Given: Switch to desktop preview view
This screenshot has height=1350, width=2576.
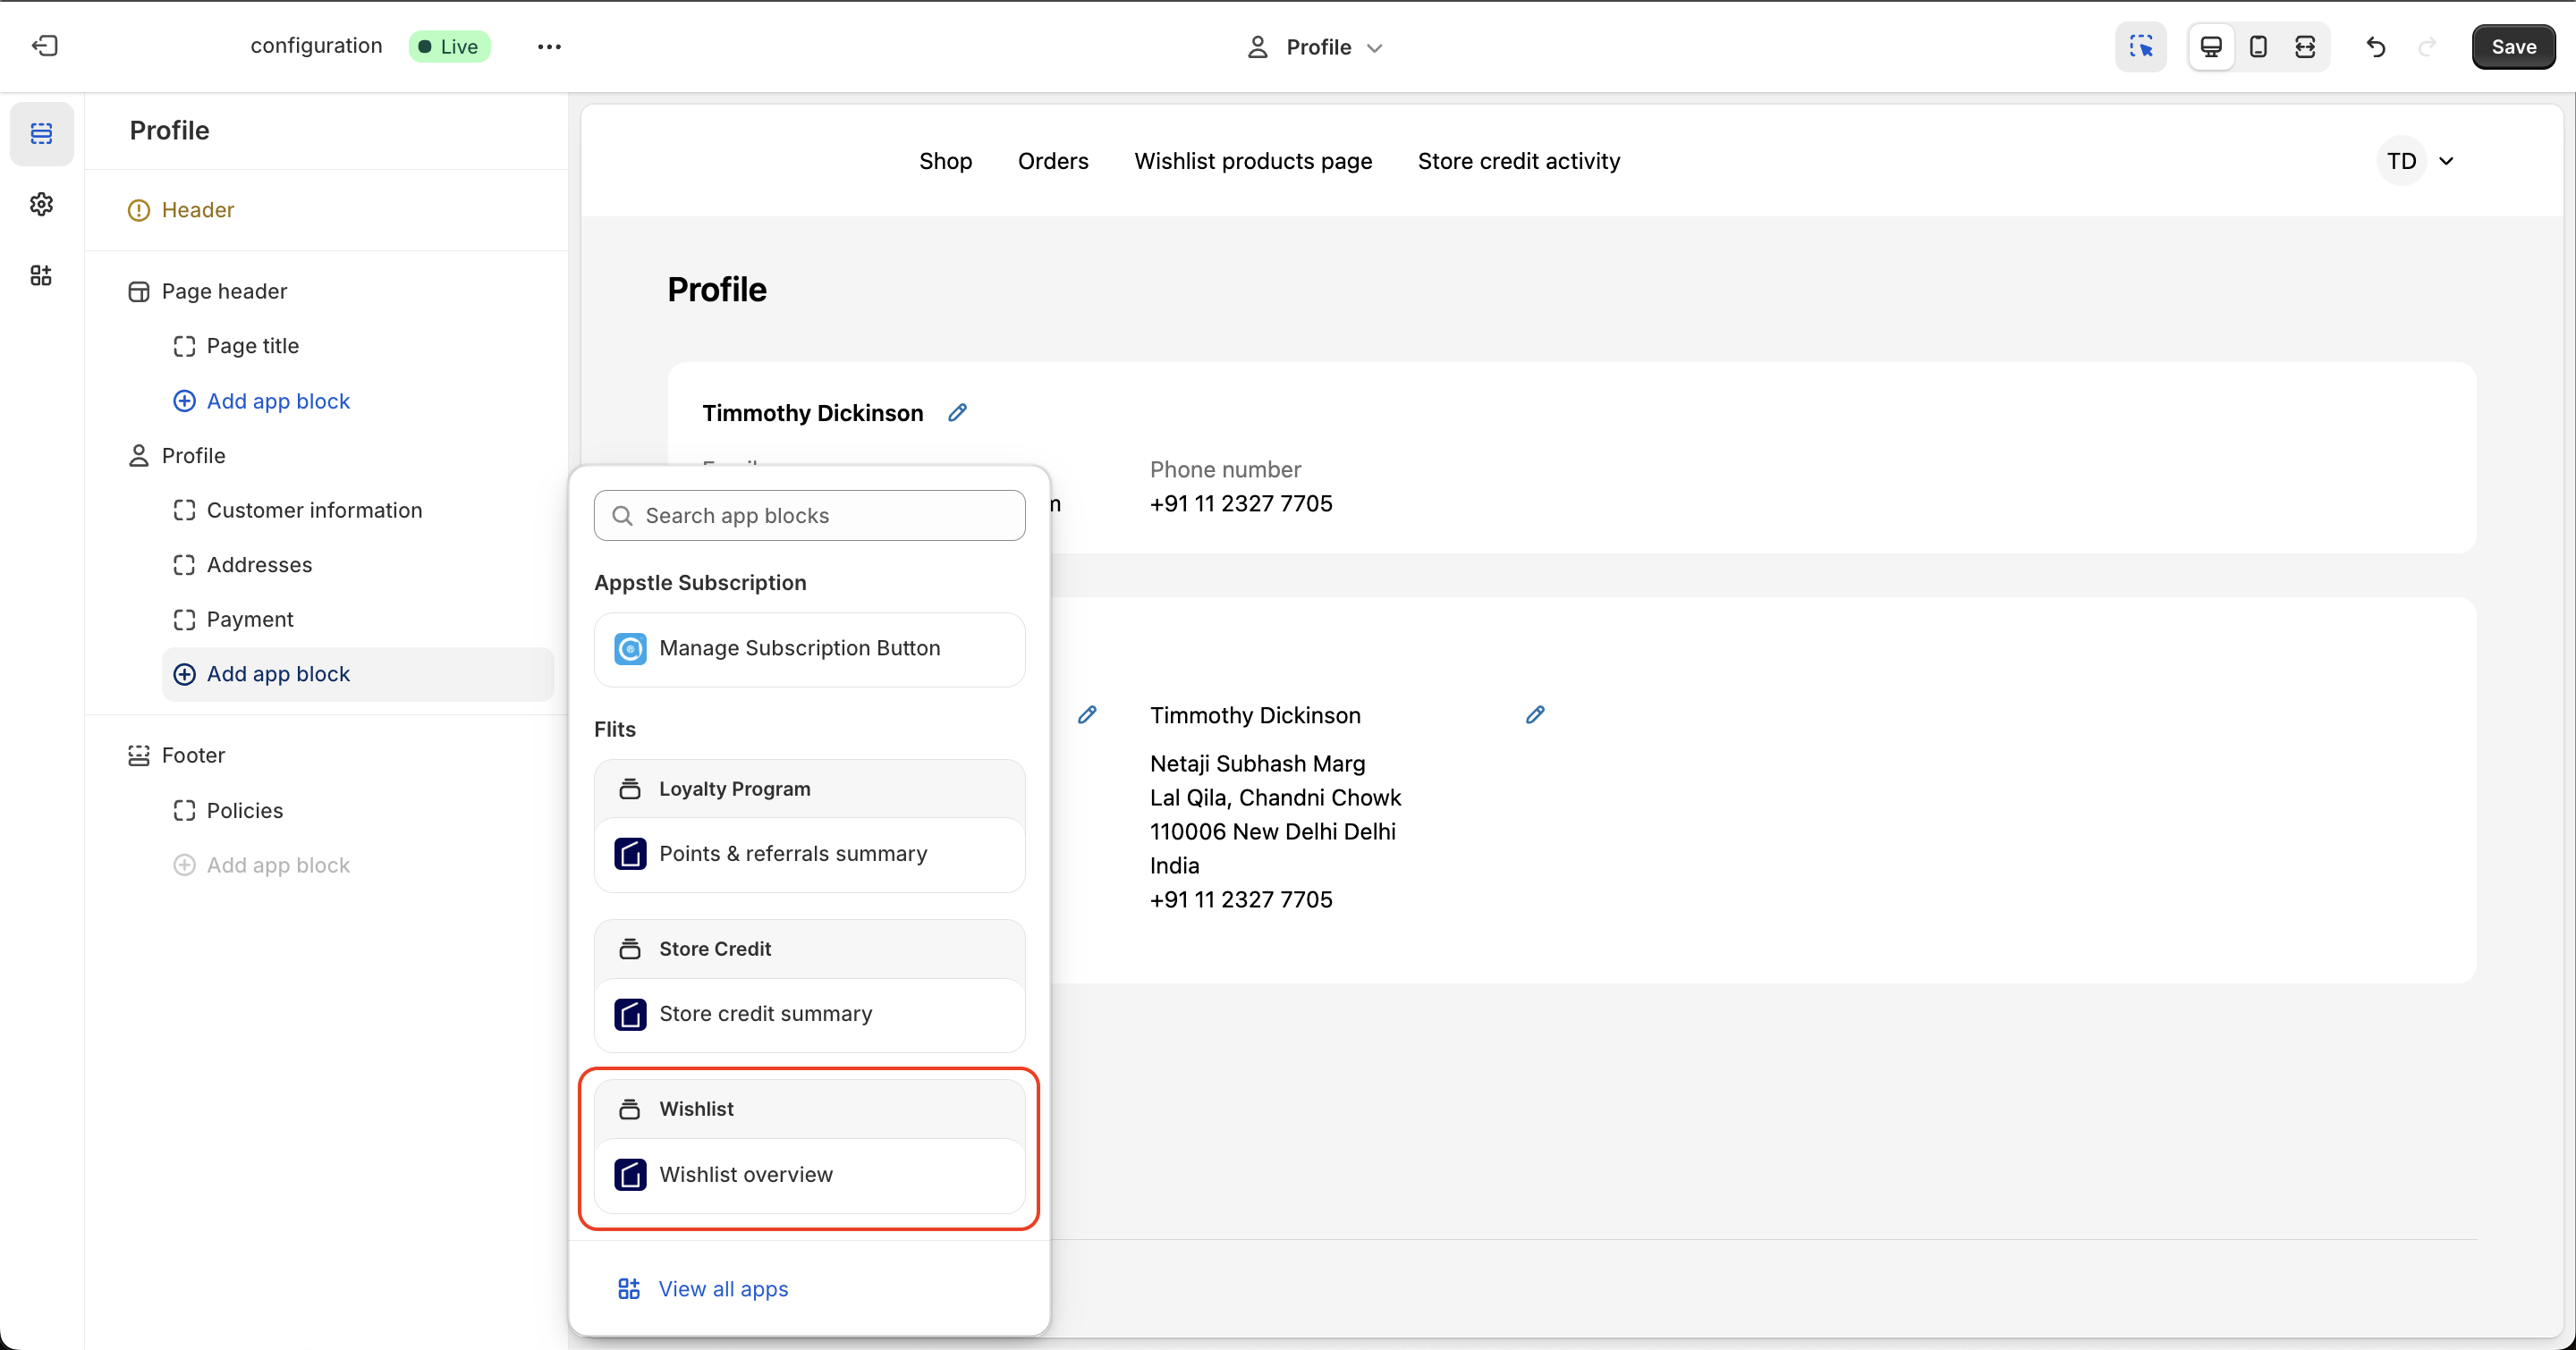Looking at the screenshot, I should (x=2211, y=46).
